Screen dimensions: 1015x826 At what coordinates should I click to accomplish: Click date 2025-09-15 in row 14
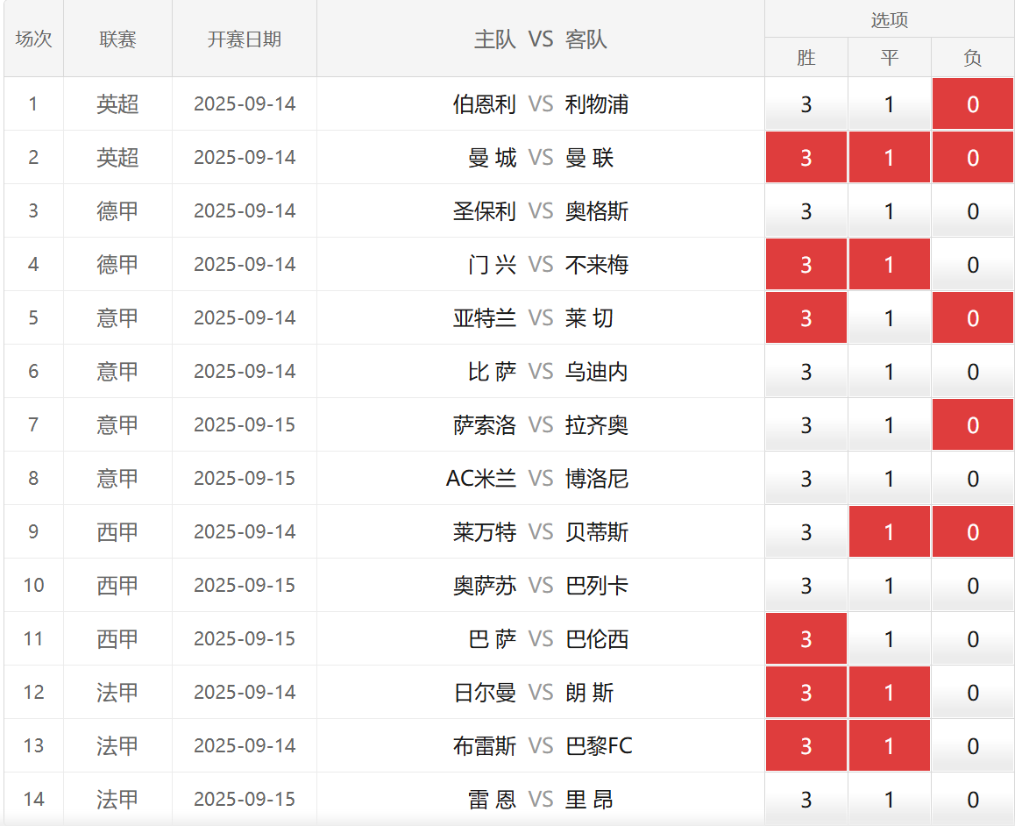tap(244, 799)
